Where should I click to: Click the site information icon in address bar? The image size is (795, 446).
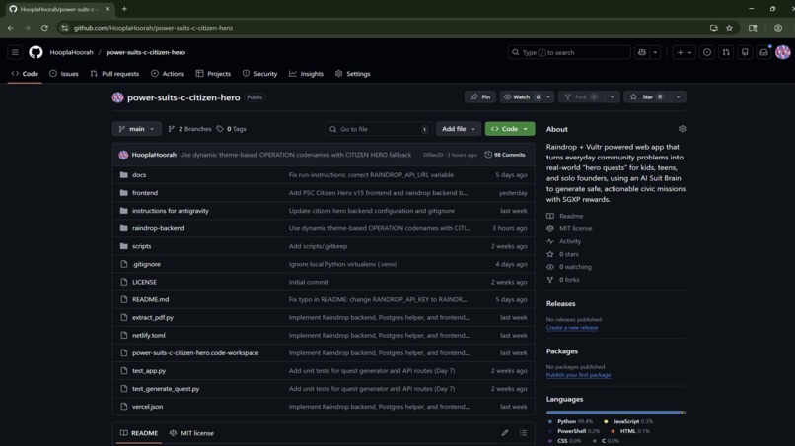point(64,28)
